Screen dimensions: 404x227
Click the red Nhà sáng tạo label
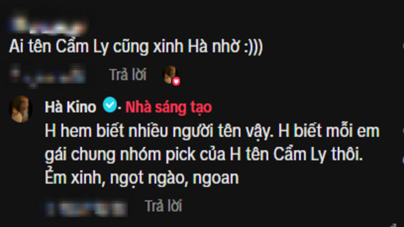[x=169, y=107]
